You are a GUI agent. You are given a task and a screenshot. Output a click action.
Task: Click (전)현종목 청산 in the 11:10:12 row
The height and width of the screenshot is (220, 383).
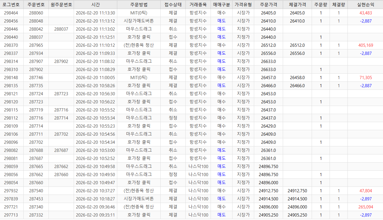pos(139,45)
